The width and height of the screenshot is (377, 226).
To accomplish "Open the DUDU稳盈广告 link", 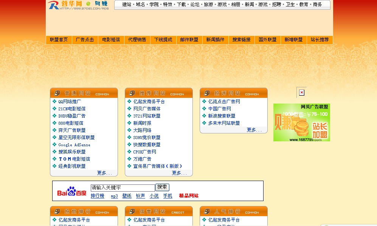I will point(72,116).
